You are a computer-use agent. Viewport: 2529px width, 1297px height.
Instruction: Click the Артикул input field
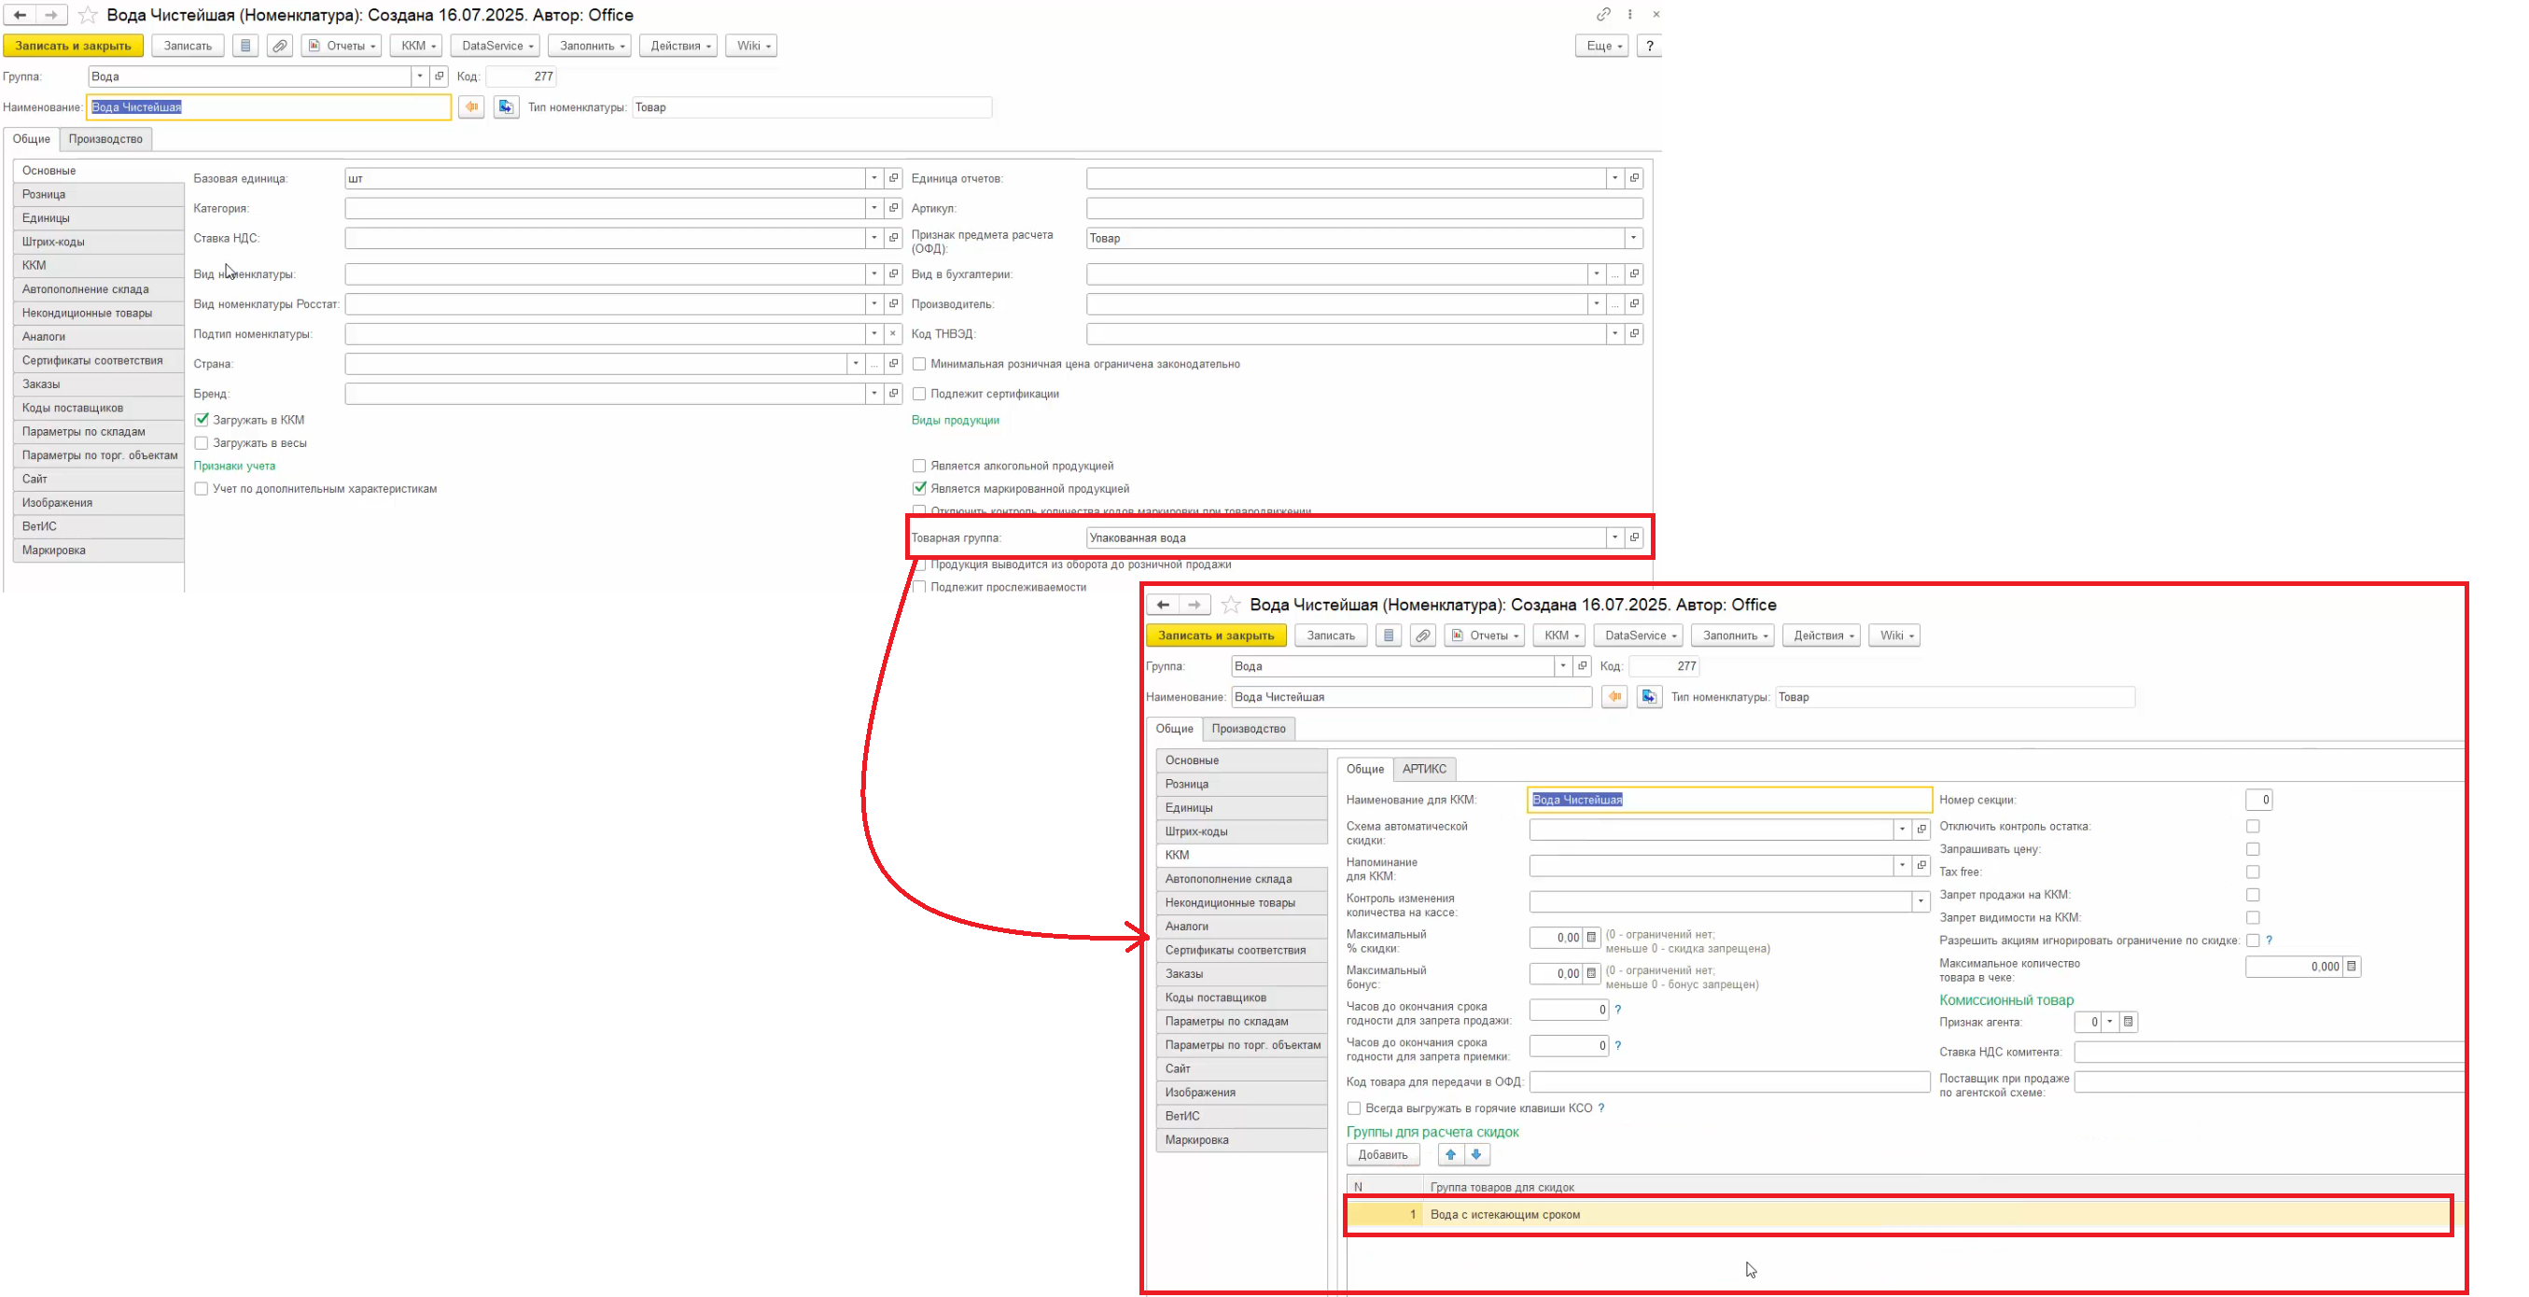[1363, 208]
